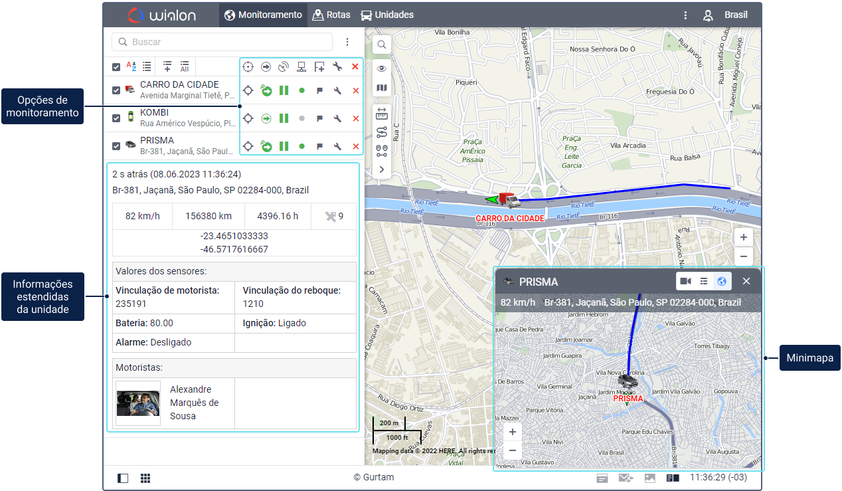Open wrench properties for KOMBI unit
The image size is (842, 491).
click(x=337, y=118)
